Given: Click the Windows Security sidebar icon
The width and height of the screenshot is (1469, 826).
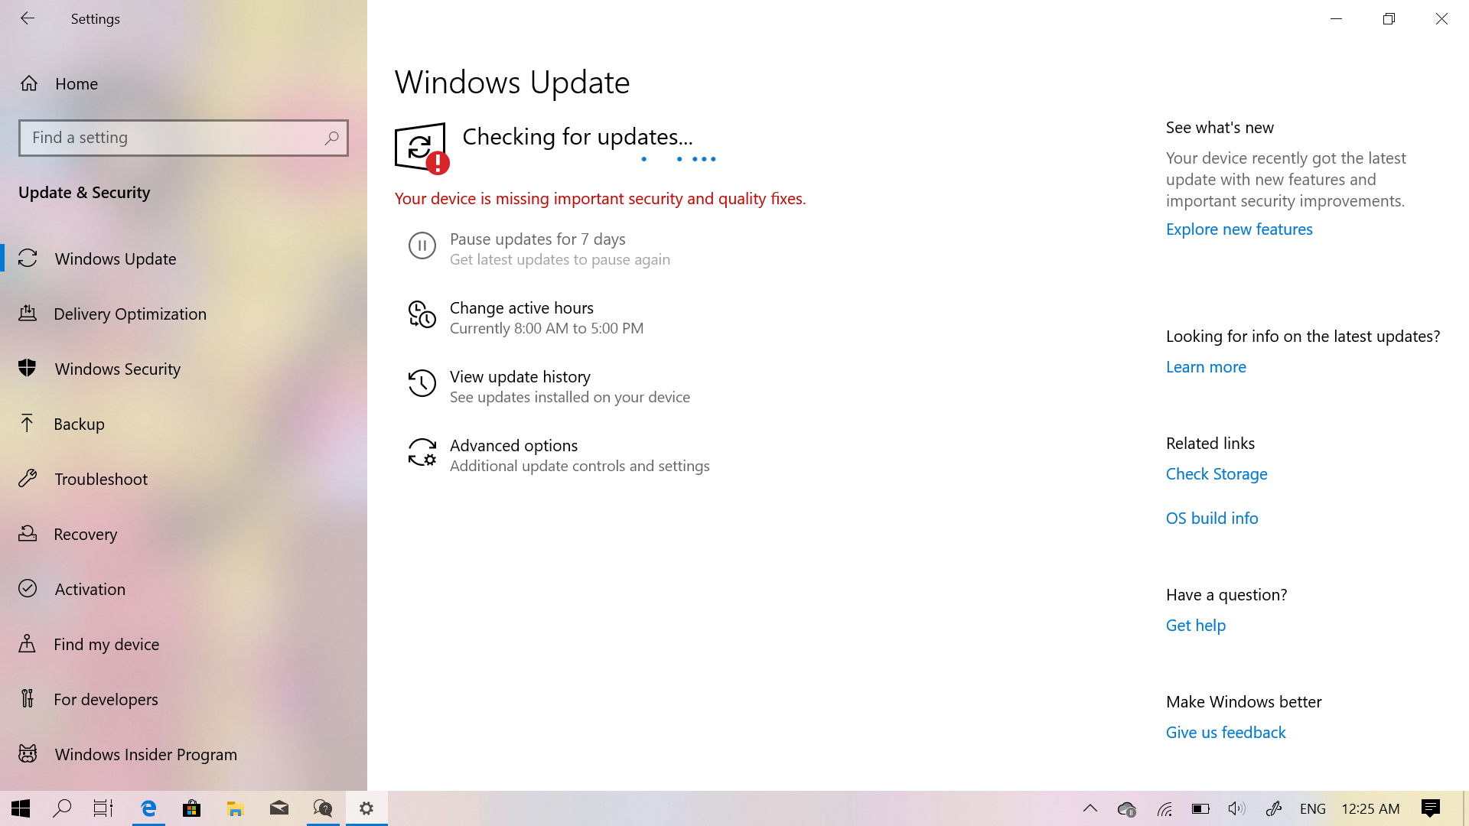Looking at the screenshot, I should (28, 368).
